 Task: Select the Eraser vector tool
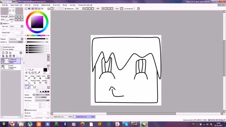point(33,77)
